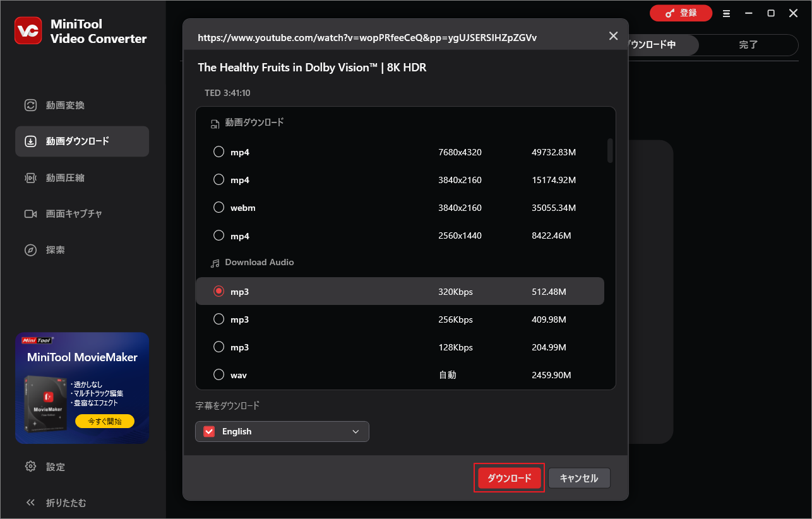Open 動画変換 in the sidebar
The height and width of the screenshot is (519, 812).
tap(82, 105)
